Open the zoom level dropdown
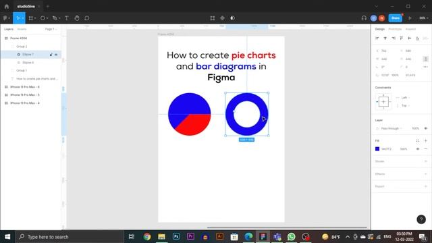This screenshot has height=243, width=432. tap(423, 18)
